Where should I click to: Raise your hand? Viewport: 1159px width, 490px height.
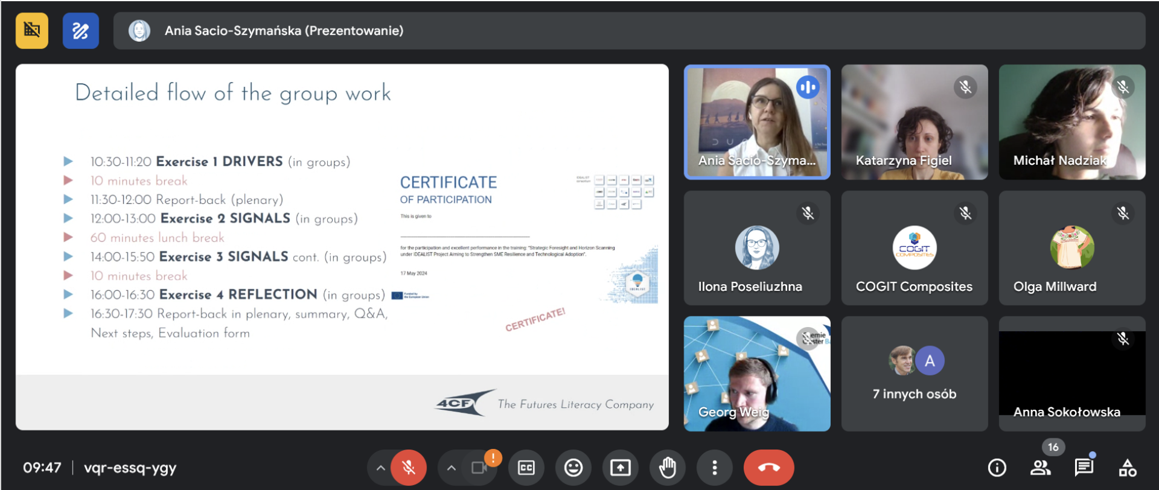[x=667, y=468]
